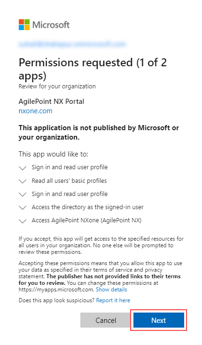The width and height of the screenshot is (202, 345).
Task: Open the nxone.com publisher link
Action: tap(36, 110)
